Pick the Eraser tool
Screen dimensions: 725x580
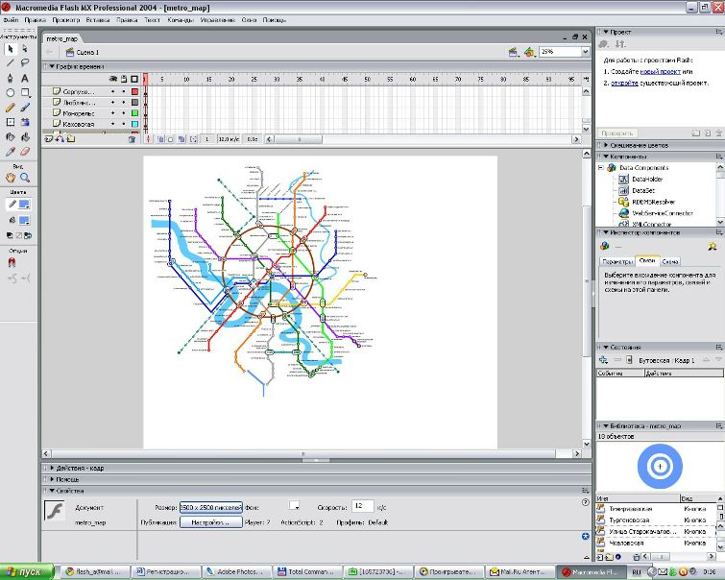point(25,152)
